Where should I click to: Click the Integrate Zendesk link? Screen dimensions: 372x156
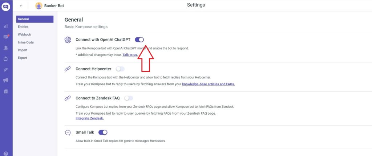[x=90, y=118]
